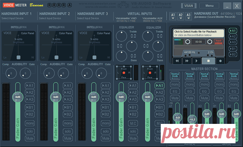Start cassette playback with play button
Viewport: 243px width, 147px height.
pos(197,61)
